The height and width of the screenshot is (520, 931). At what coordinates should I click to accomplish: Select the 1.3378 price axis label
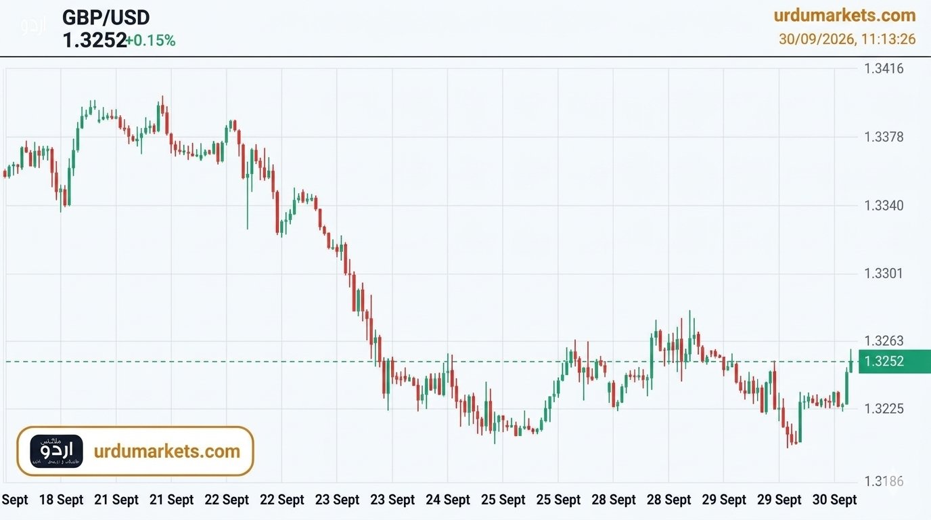click(884, 137)
